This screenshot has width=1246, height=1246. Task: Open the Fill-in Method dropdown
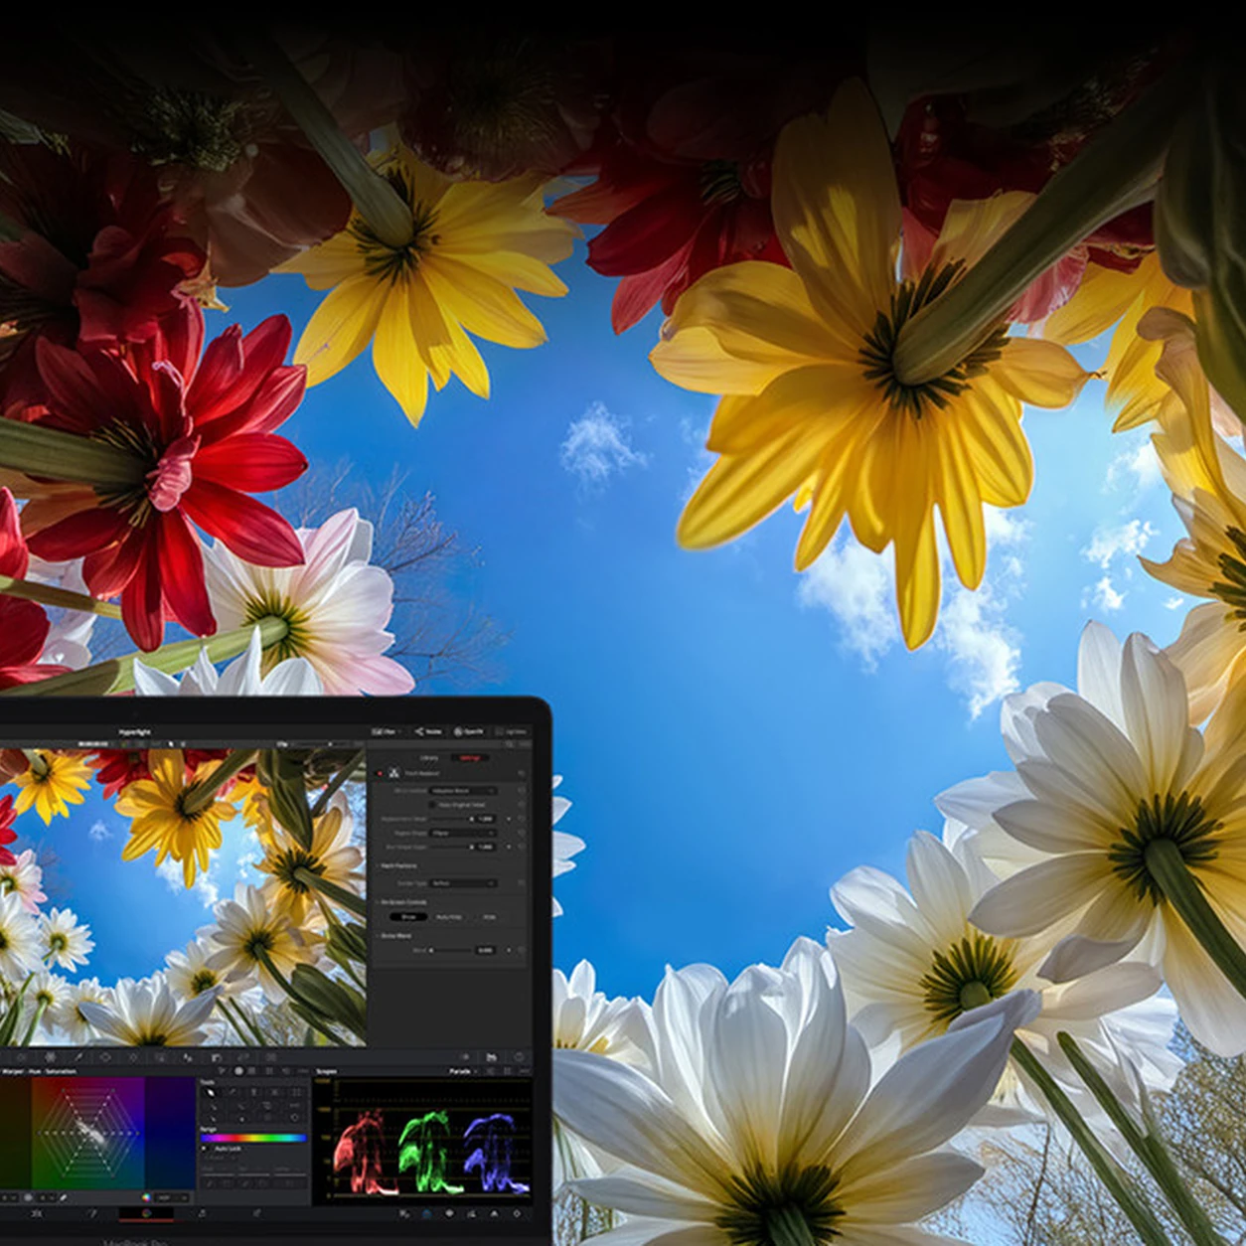tap(462, 791)
